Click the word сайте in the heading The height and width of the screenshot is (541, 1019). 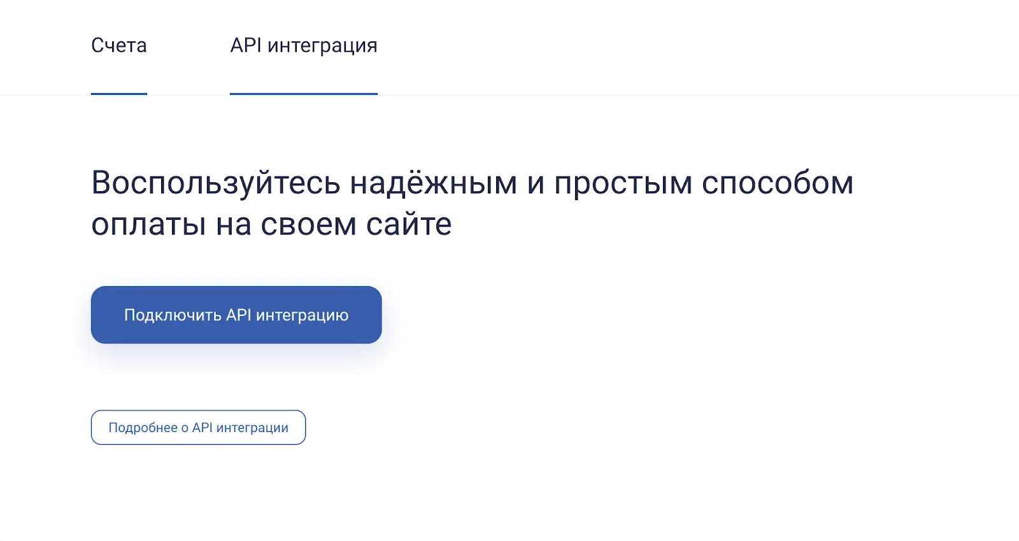tap(408, 224)
